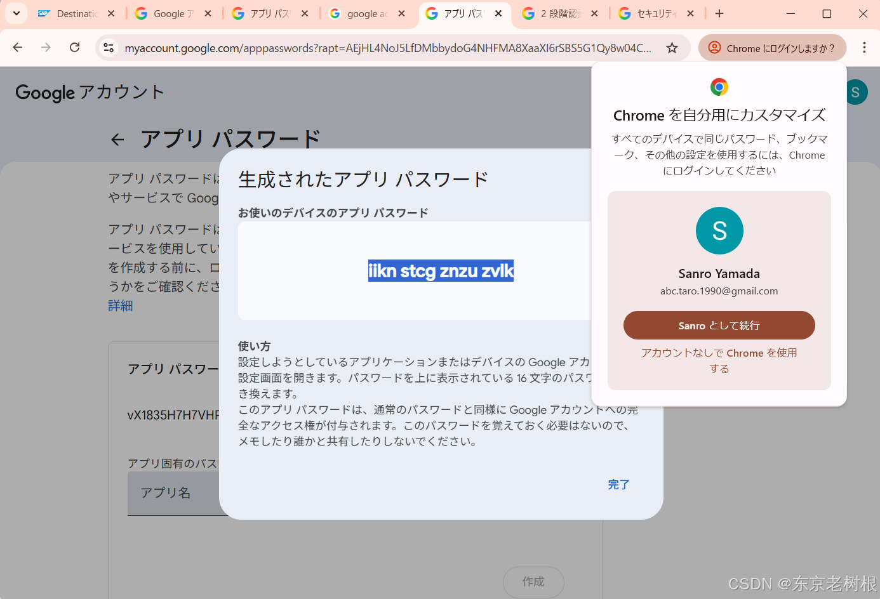Open the tab search dropdown arrow
The width and height of the screenshot is (880, 599).
[x=17, y=13]
